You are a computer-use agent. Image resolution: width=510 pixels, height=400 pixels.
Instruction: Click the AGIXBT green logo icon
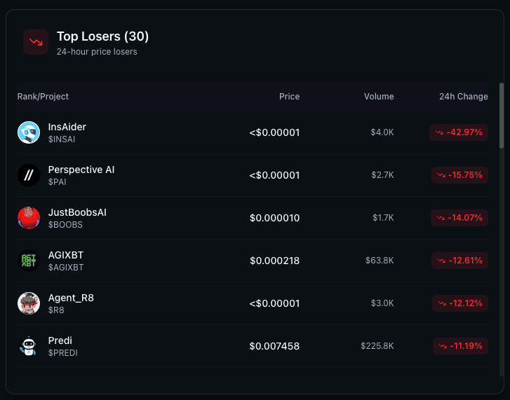click(29, 261)
